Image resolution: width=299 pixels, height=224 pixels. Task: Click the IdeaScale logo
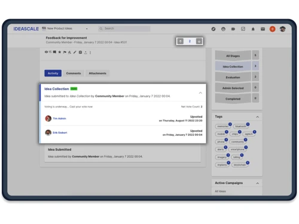tap(26, 29)
